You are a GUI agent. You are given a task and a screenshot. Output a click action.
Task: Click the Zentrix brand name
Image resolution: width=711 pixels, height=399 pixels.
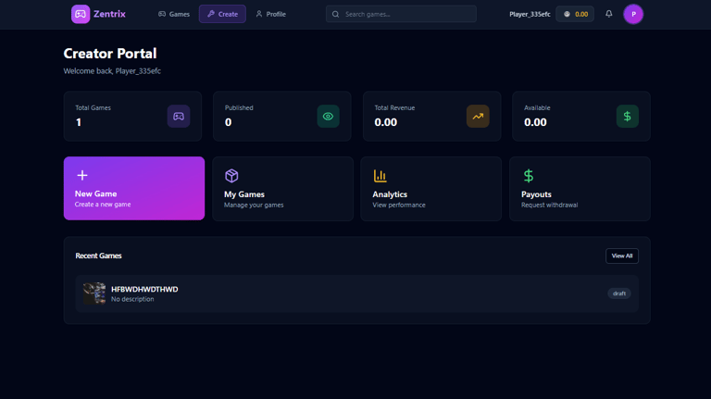click(x=109, y=14)
